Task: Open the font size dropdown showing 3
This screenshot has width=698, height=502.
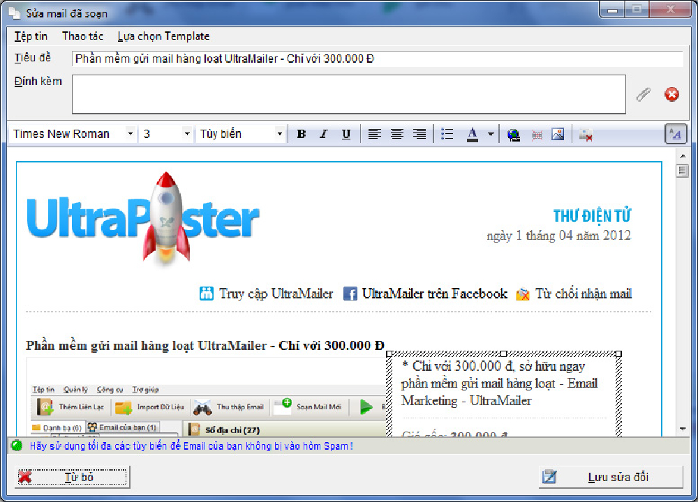Action: (187, 134)
